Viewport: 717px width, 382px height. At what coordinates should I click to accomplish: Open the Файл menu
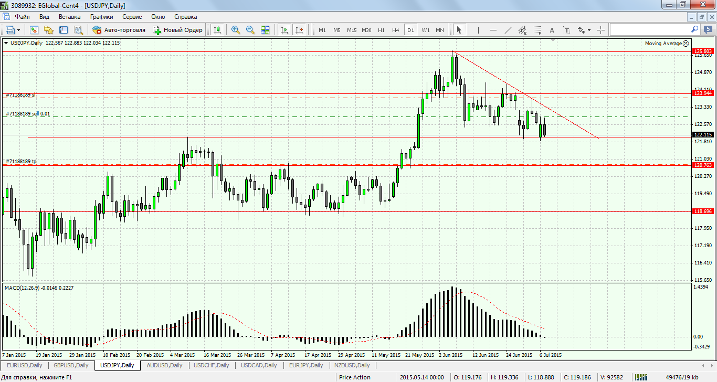pos(22,17)
